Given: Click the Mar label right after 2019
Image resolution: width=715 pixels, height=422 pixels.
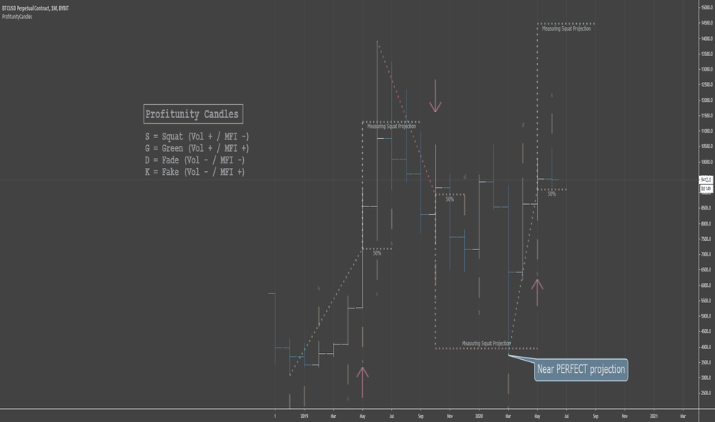Looking at the screenshot, I should pos(333,416).
